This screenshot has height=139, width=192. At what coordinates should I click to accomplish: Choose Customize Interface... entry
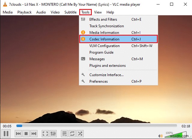coord(118,75)
